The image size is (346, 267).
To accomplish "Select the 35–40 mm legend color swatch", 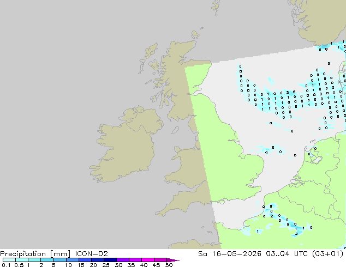I will [135, 260].
